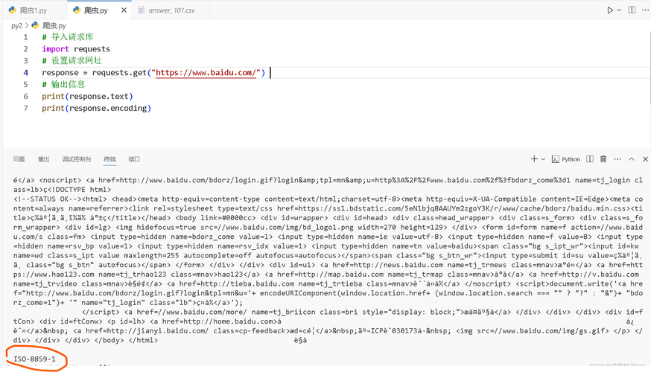Click line number 4 in gutter
This screenshot has height=372, width=651.
pos(26,73)
